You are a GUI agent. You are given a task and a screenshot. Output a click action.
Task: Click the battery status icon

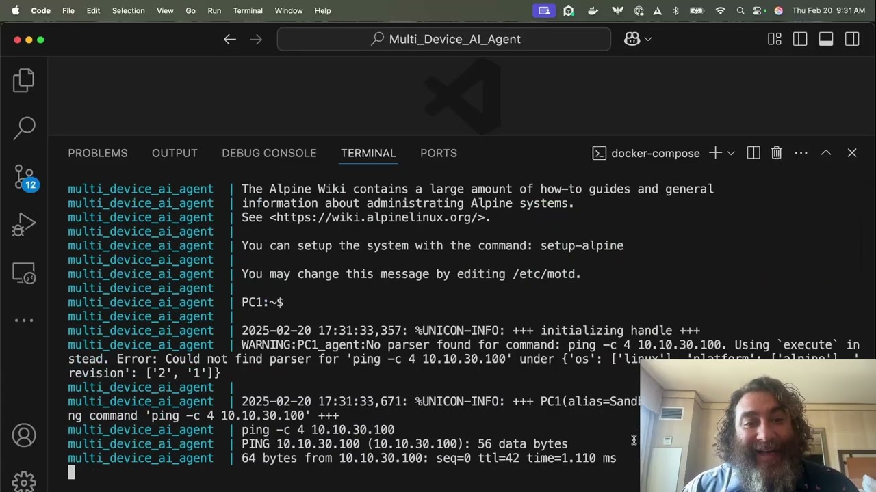point(697,10)
